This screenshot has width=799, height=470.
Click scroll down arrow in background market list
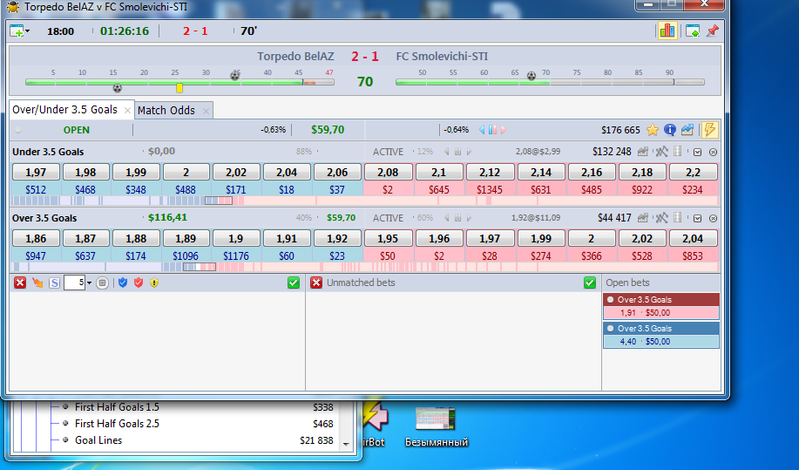[347, 444]
